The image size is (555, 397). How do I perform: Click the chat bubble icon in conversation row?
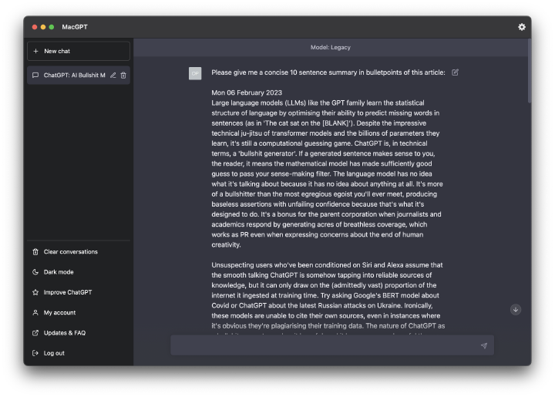click(x=35, y=76)
